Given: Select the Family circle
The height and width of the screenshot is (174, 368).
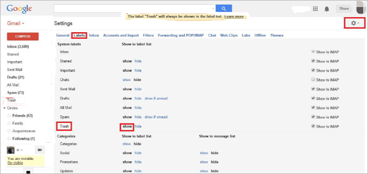Looking at the screenshot, I should point(18,123).
